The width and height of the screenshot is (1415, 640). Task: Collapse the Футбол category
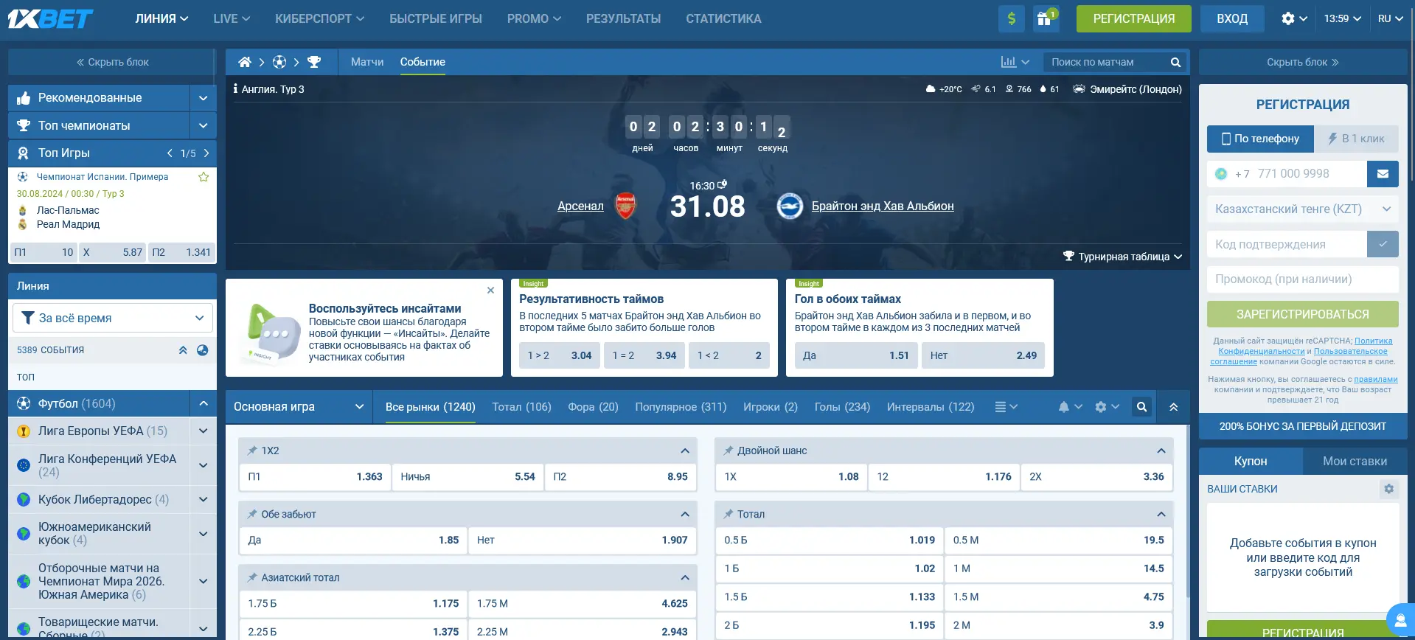click(x=203, y=403)
